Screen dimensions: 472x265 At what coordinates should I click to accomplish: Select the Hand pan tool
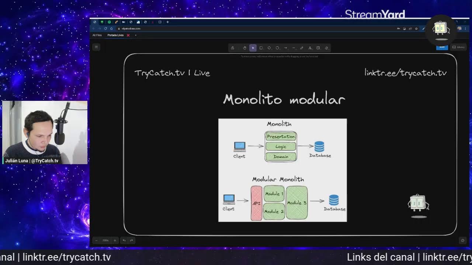coord(244,48)
